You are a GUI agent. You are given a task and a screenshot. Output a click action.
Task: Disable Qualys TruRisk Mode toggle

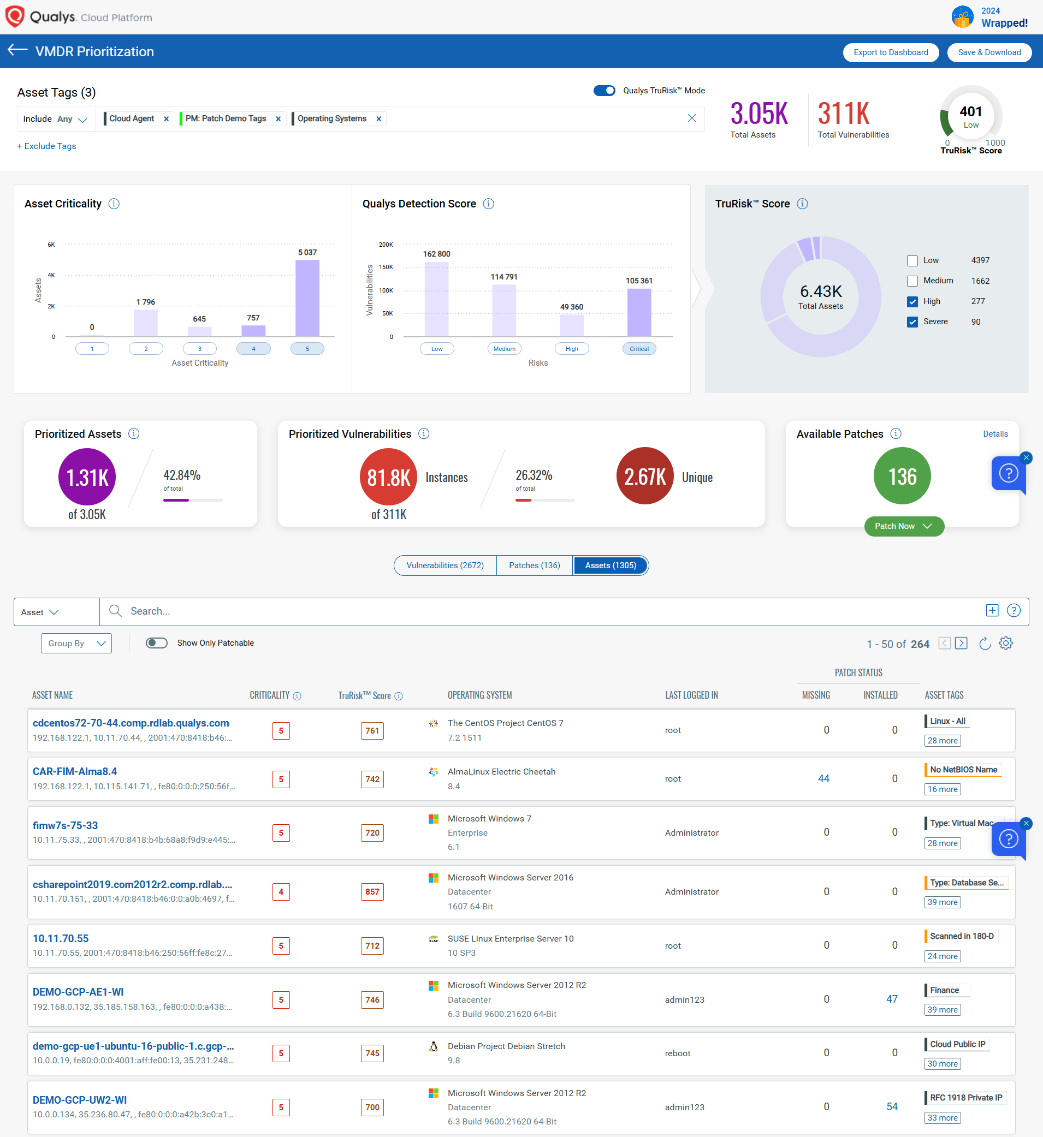pos(604,91)
